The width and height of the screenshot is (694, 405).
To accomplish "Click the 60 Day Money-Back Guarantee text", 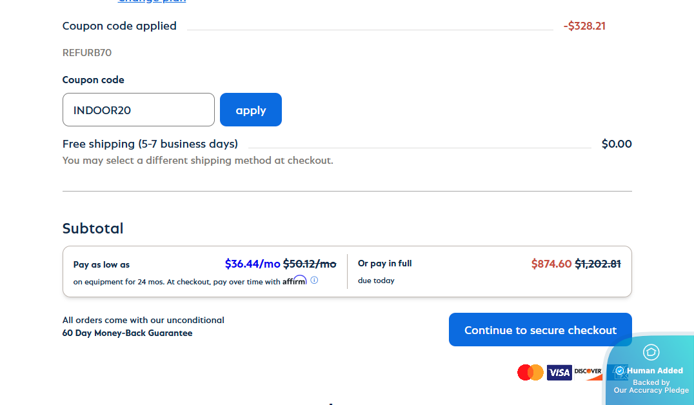I will (127, 333).
